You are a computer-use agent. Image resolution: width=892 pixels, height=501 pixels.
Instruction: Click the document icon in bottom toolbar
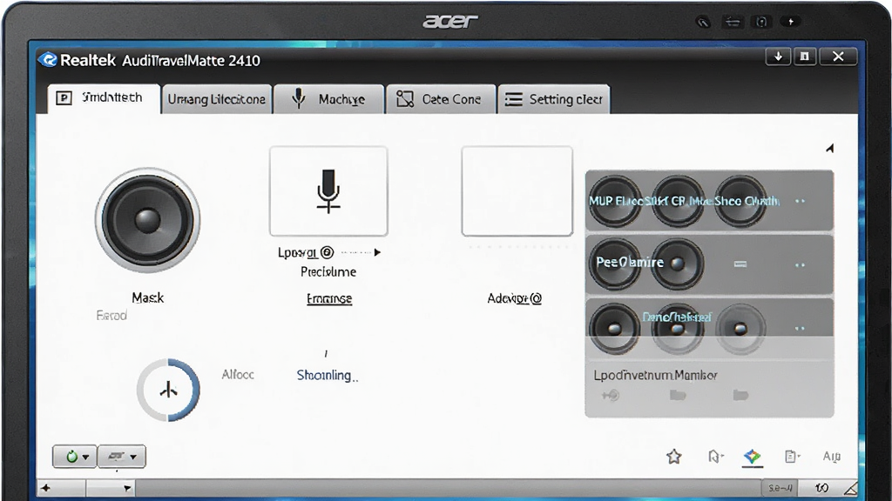[792, 456]
